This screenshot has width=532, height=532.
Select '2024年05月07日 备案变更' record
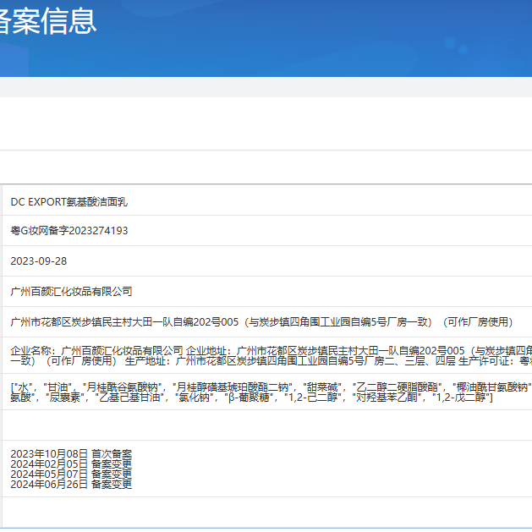[x=71, y=474]
